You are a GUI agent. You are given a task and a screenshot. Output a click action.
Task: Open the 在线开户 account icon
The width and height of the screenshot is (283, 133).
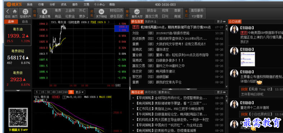pyautogui.click(x=26, y=12)
